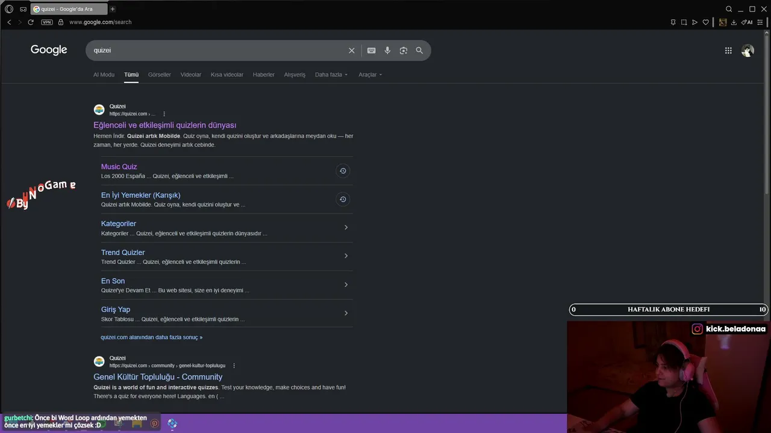
Task: Clear the search query with X
Action: click(x=352, y=51)
